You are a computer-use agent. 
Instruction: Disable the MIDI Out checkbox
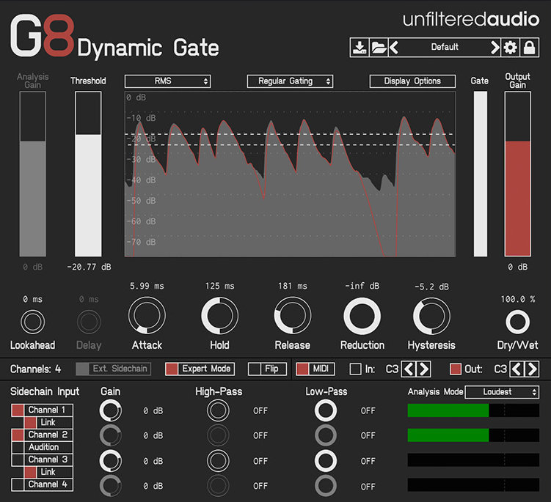coord(456,369)
